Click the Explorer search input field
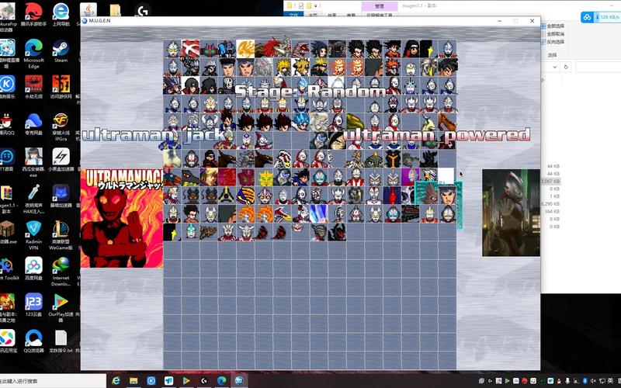621x388 pixels. 598,67
